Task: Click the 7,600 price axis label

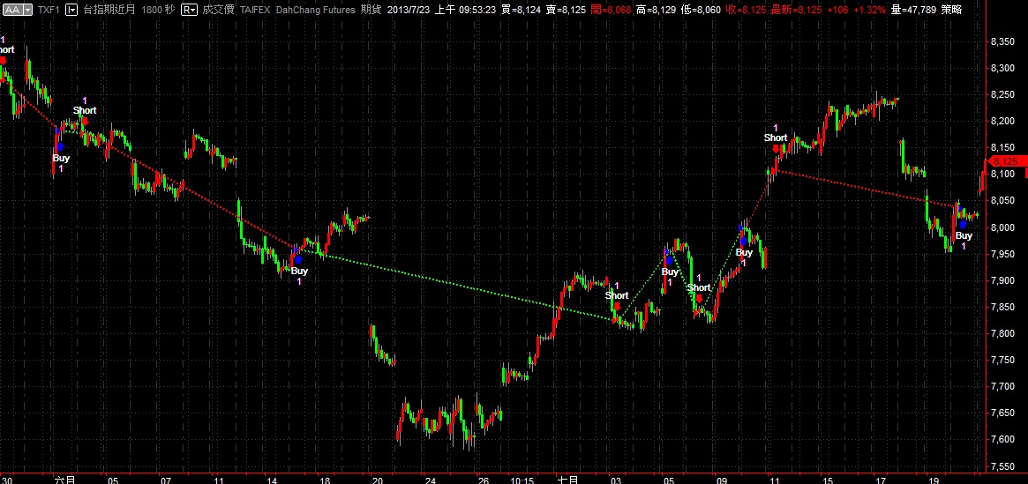Action: [1002, 439]
